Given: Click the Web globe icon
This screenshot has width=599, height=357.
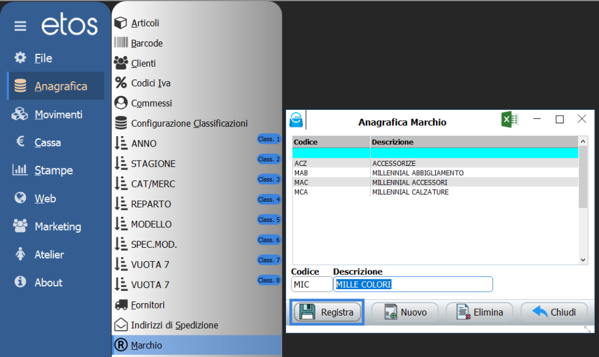Looking at the screenshot, I should pos(20,197).
